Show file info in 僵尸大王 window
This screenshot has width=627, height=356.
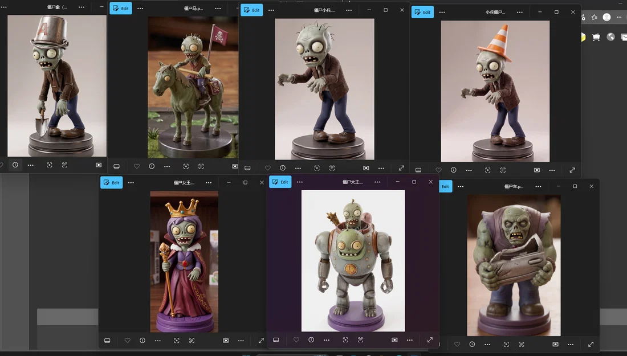click(x=311, y=340)
